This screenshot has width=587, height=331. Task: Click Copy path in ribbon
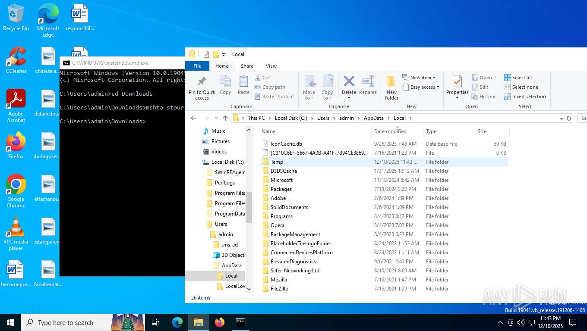[270, 87]
